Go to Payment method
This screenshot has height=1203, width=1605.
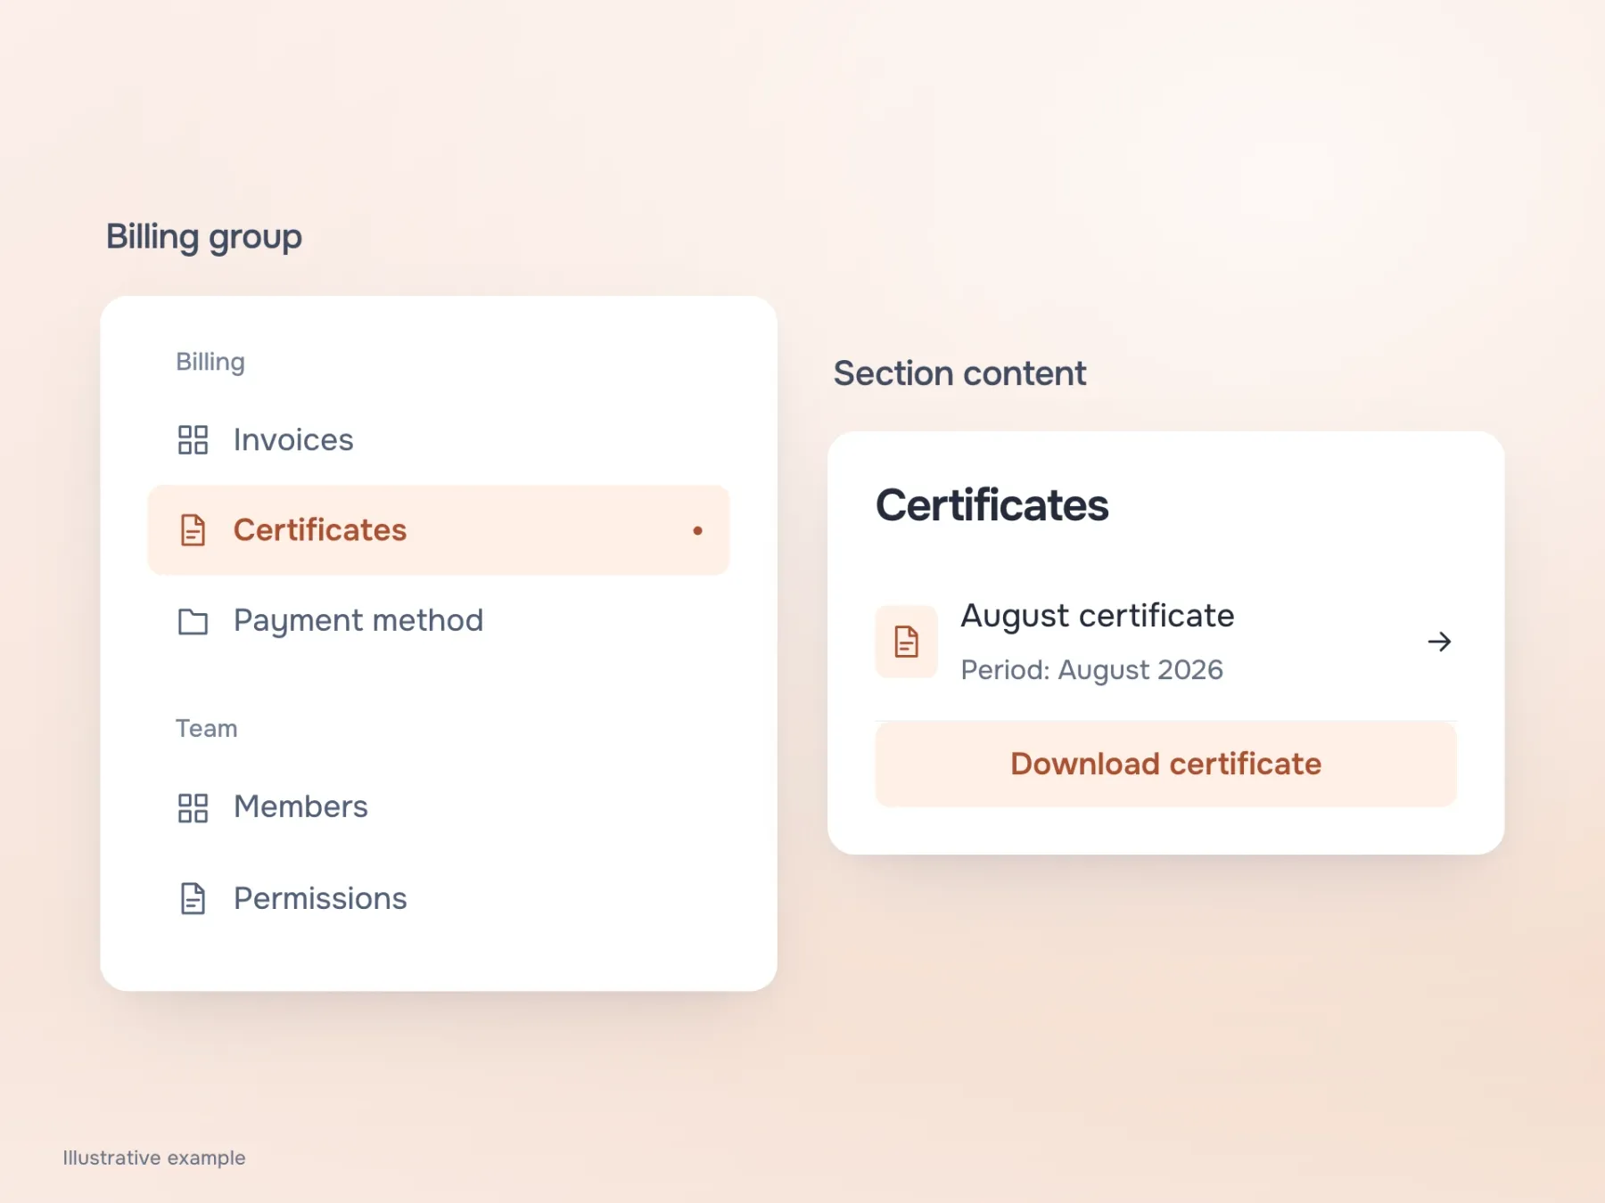pos(439,621)
